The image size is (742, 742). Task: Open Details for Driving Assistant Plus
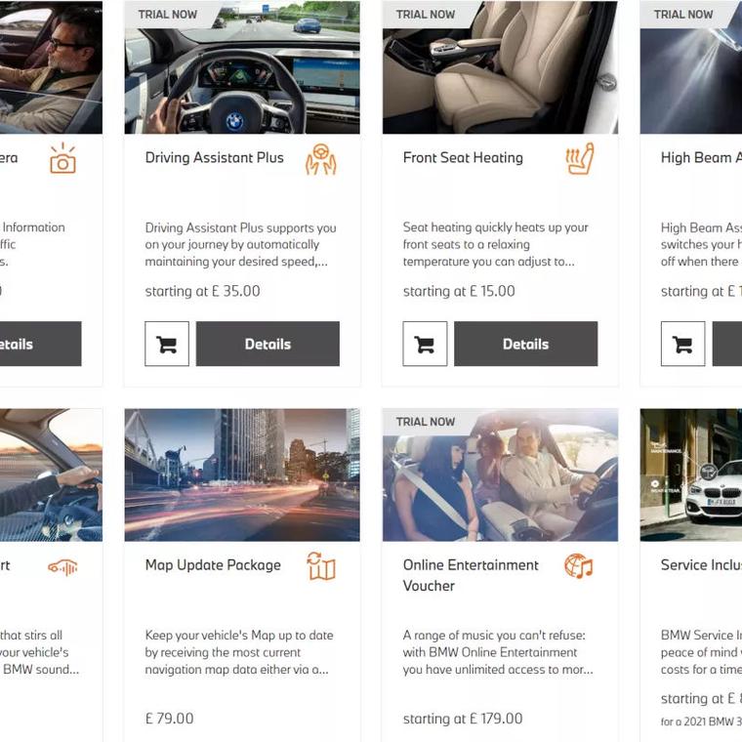point(268,344)
